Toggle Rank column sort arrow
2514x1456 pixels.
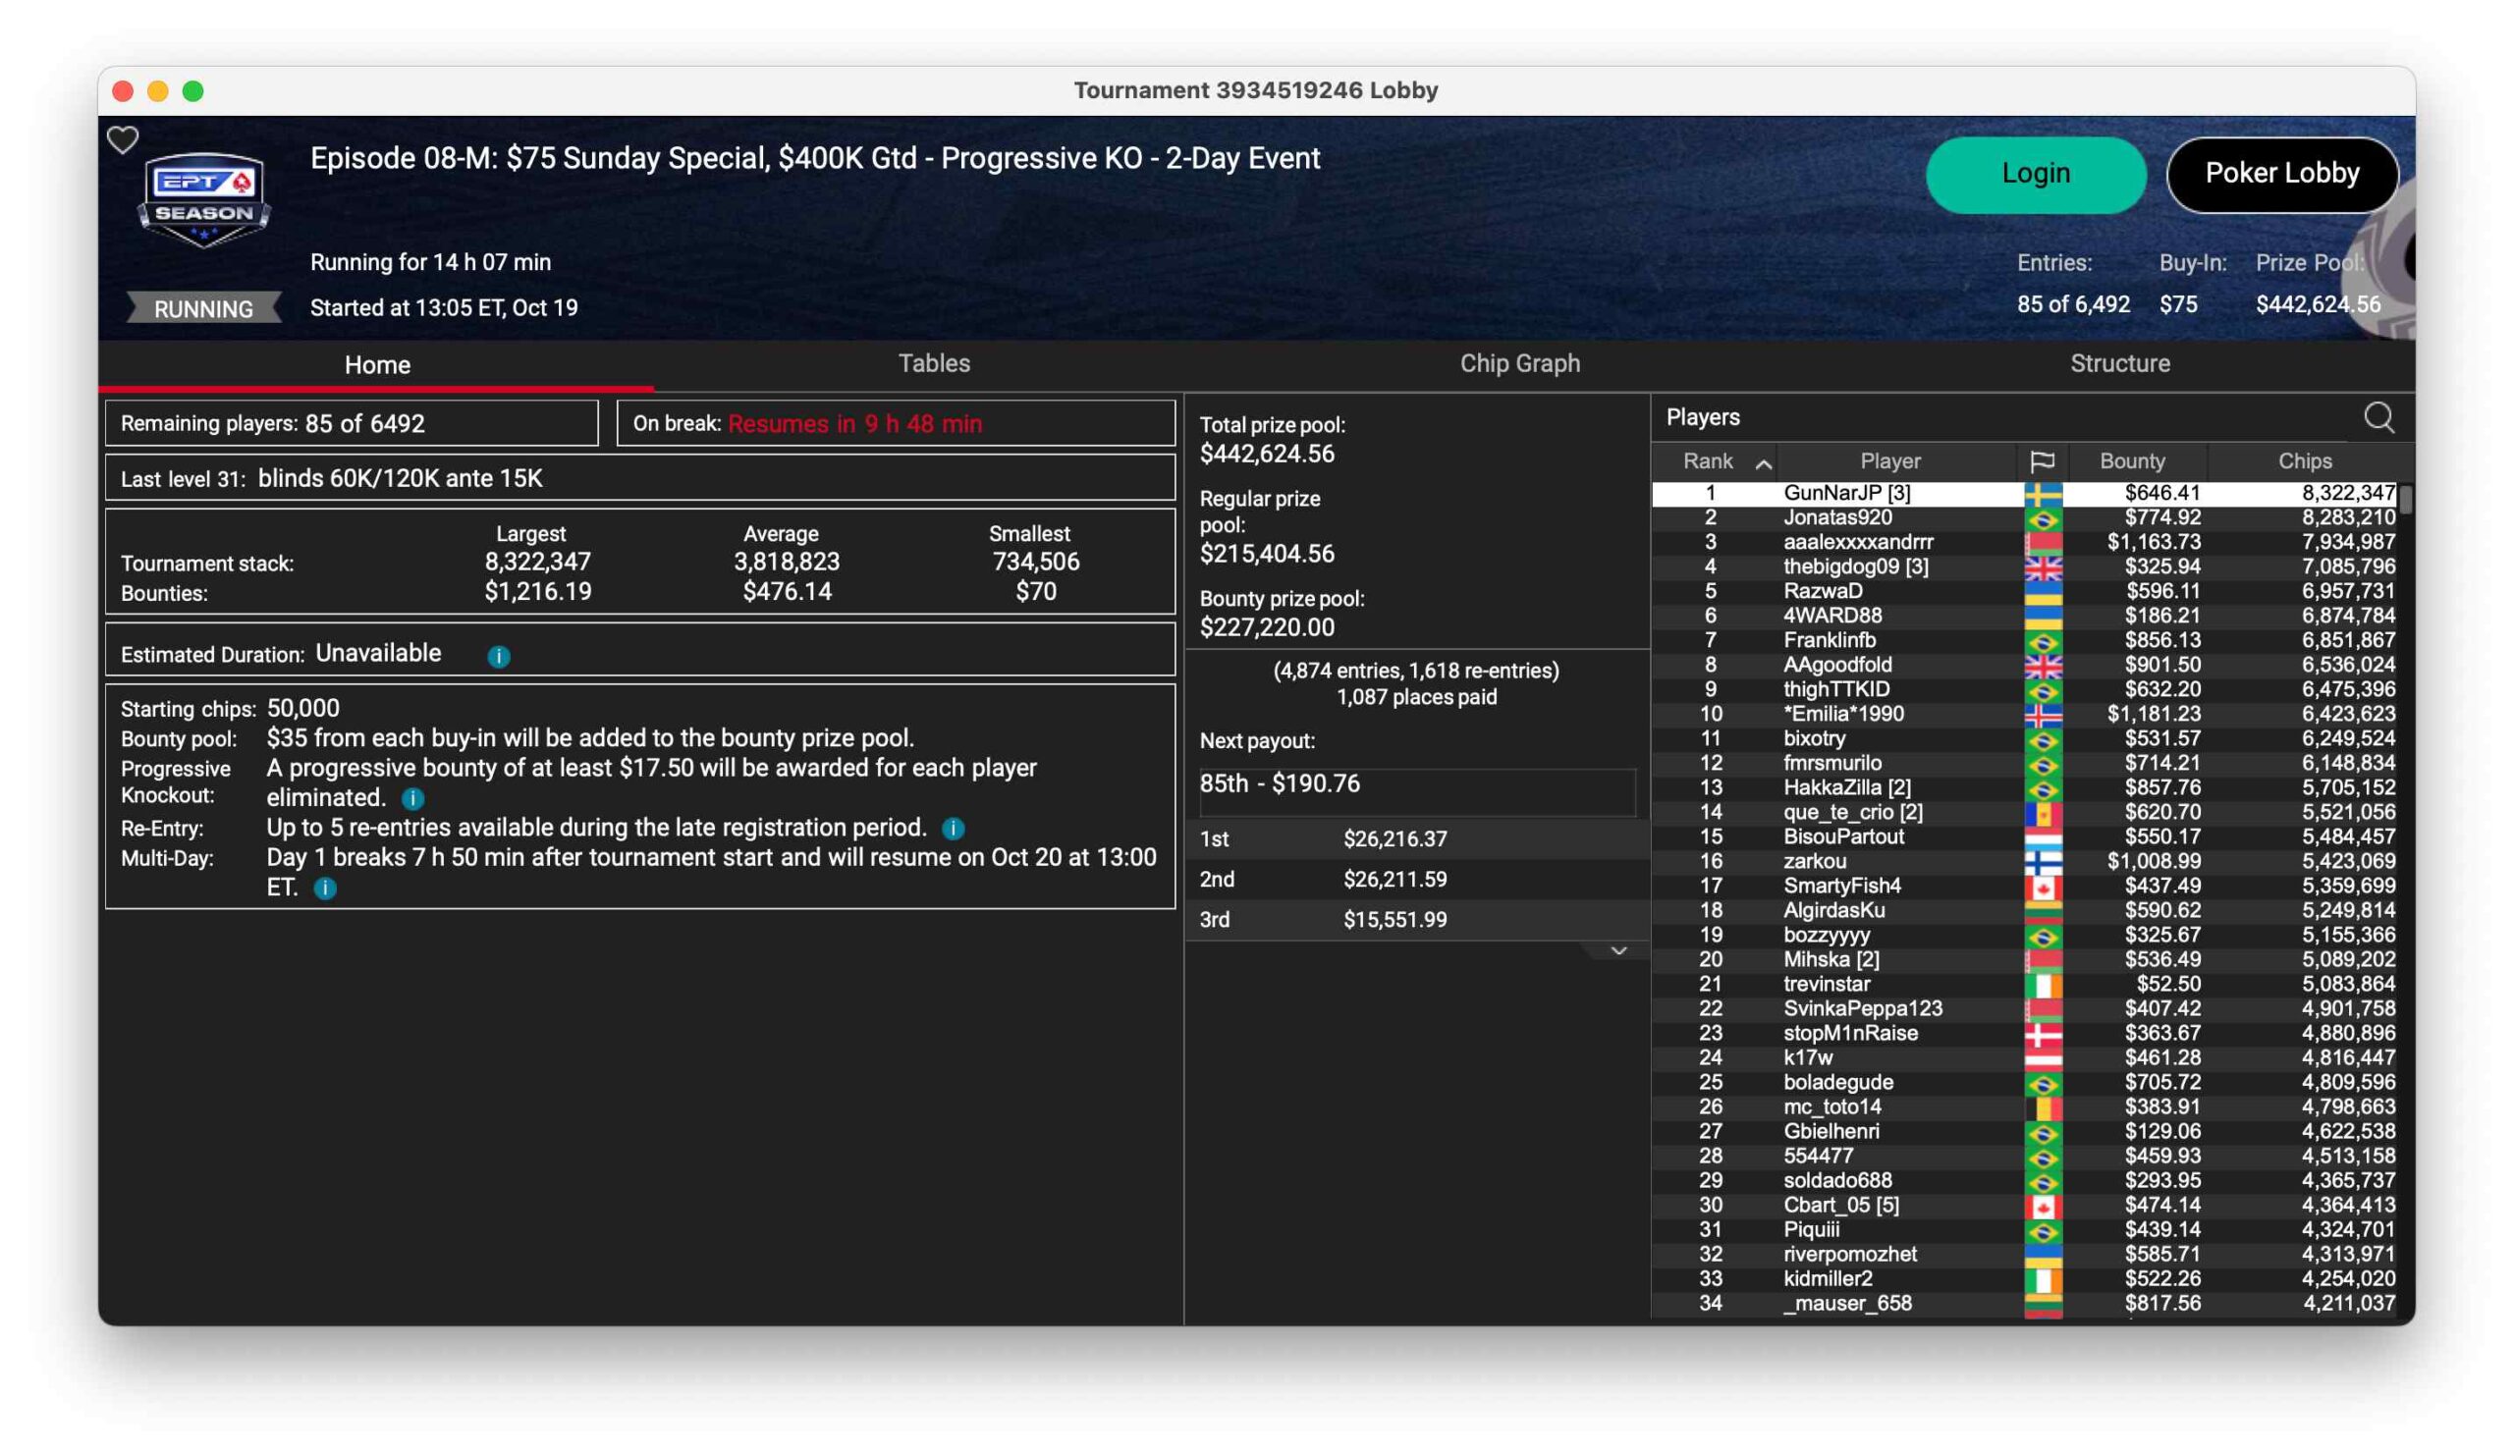pyautogui.click(x=1763, y=463)
